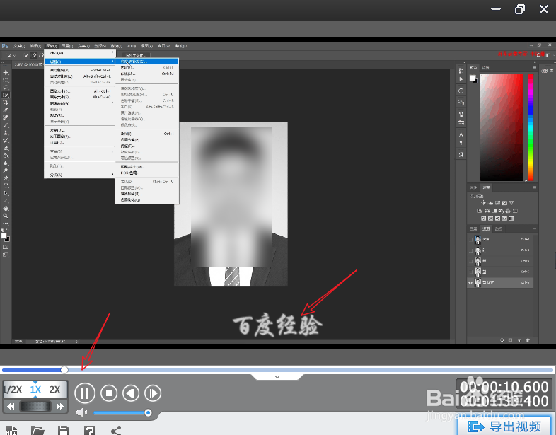Select the Zoom tool
Viewport: 556px width, 435px height.
click(x=6, y=216)
